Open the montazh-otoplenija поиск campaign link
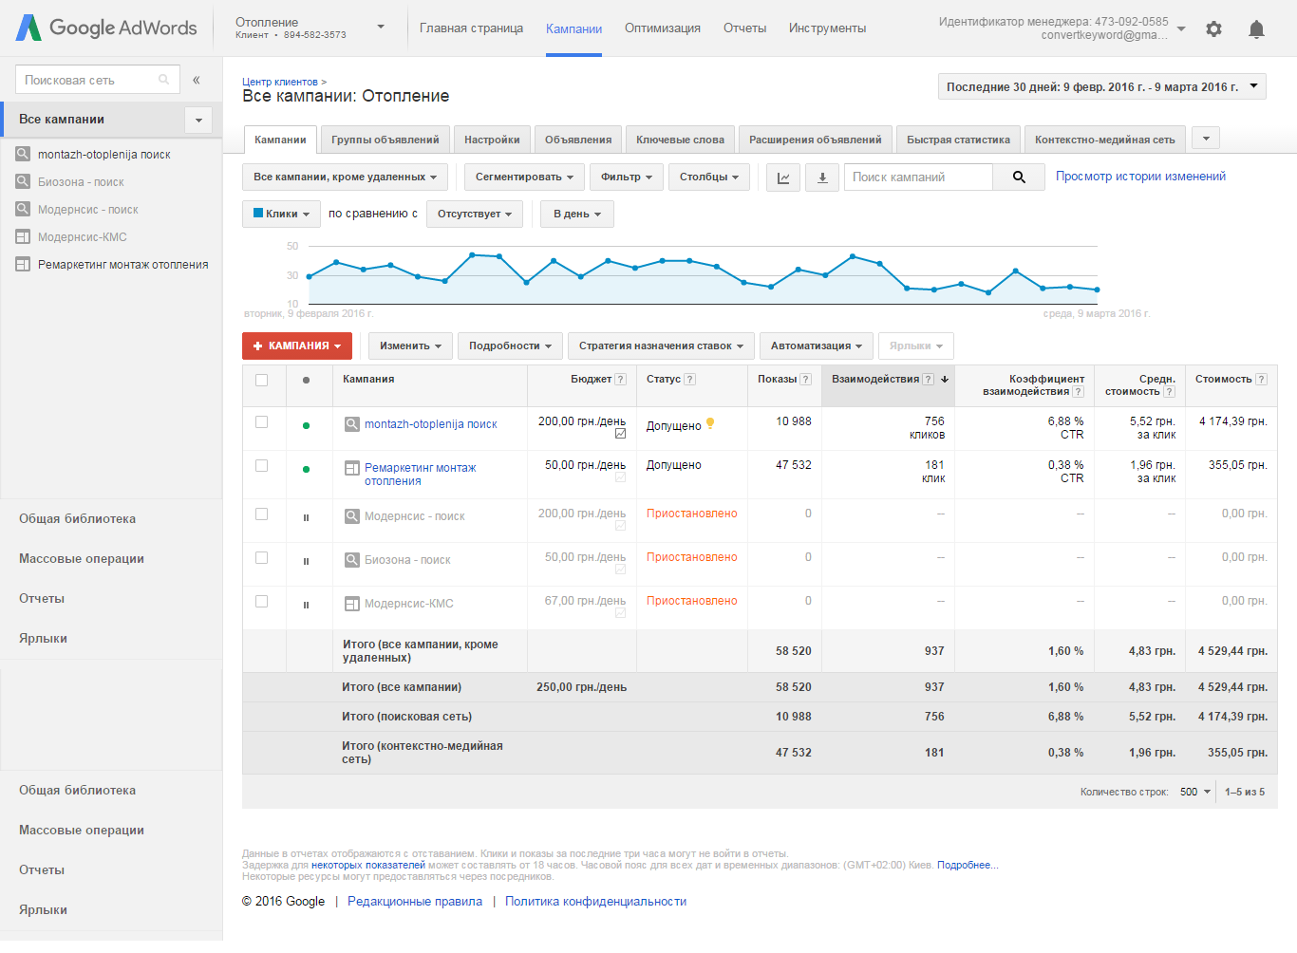 point(431,424)
